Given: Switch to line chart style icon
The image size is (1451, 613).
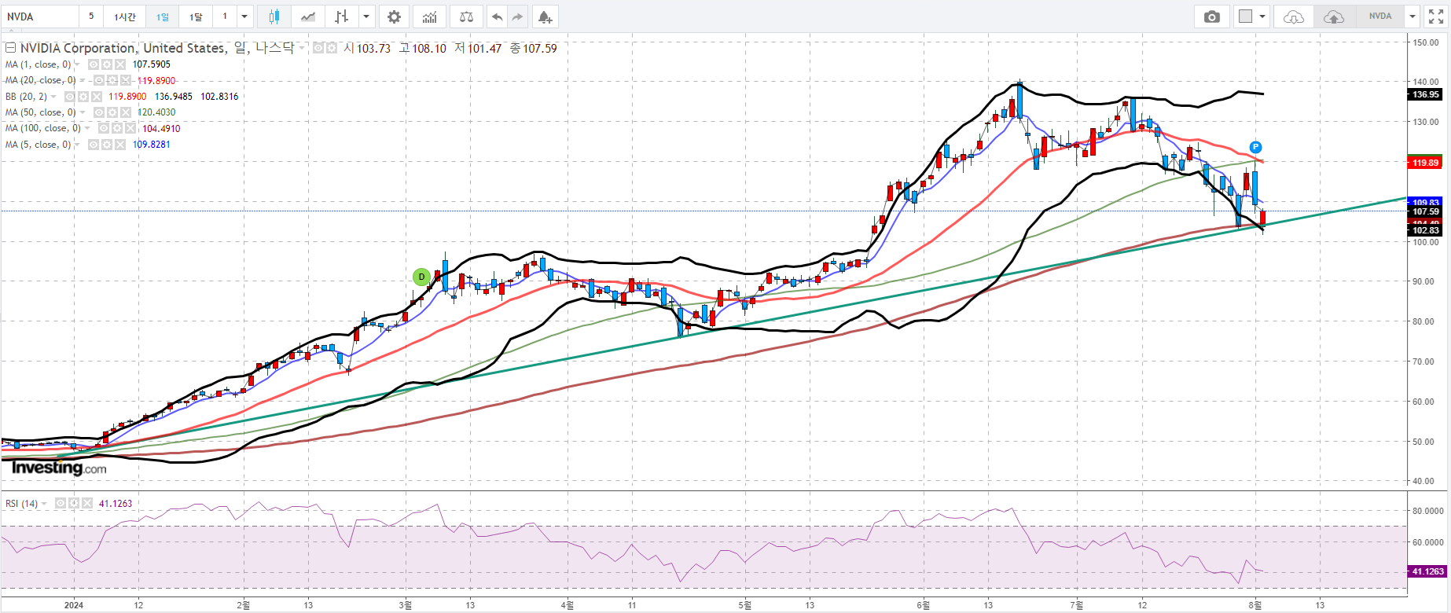Looking at the screenshot, I should click(308, 17).
